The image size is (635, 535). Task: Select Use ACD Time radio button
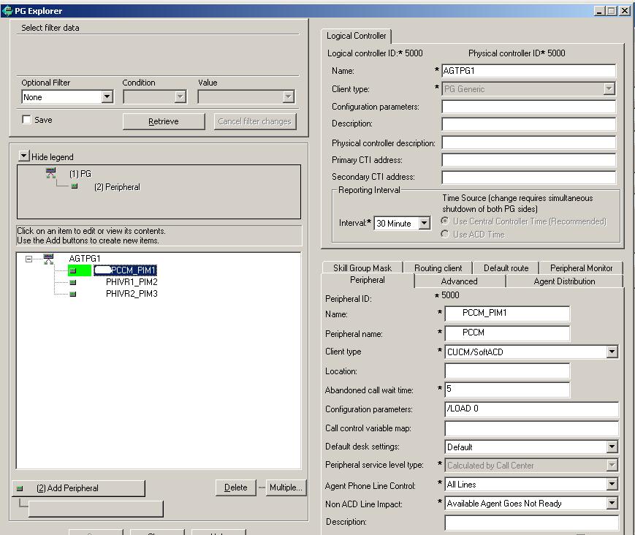(x=445, y=234)
